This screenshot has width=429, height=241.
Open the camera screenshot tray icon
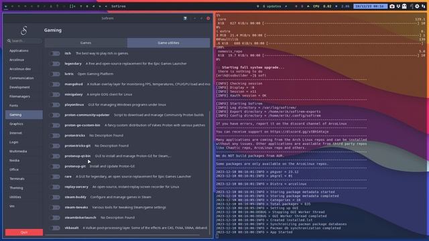[392, 6]
